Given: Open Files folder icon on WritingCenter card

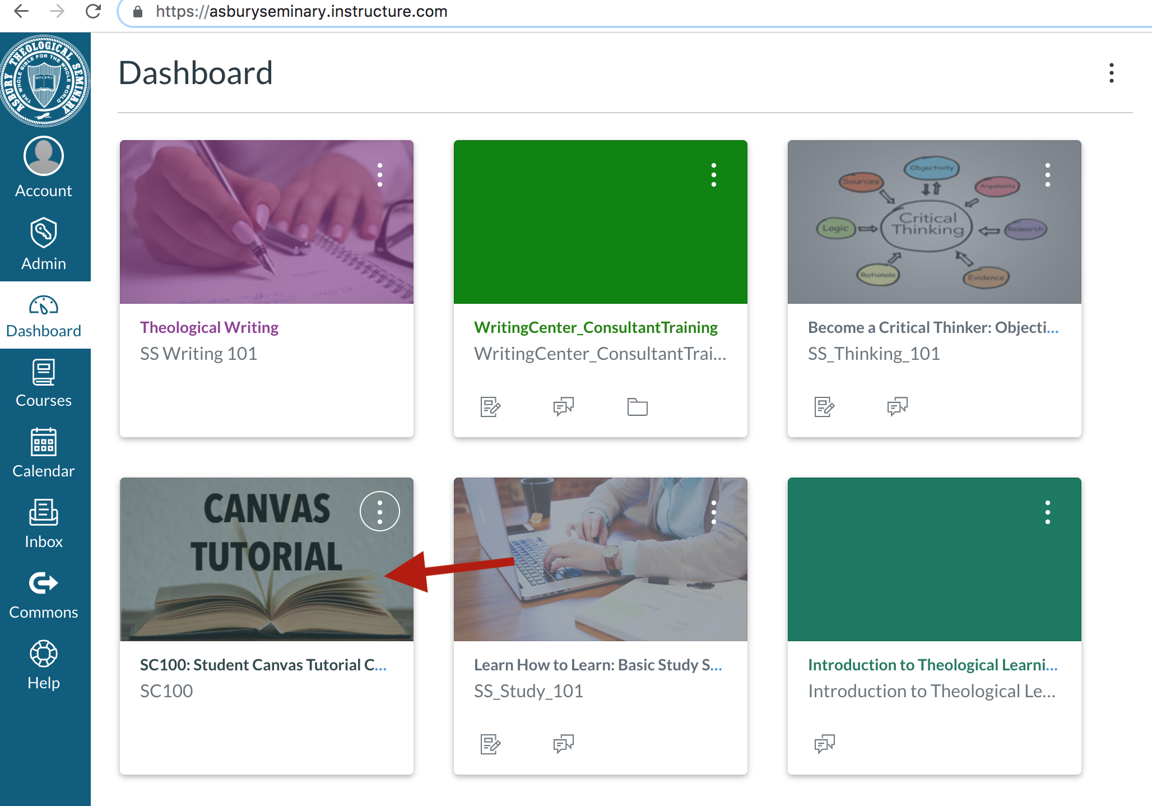Looking at the screenshot, I should [x=637, y=406].
